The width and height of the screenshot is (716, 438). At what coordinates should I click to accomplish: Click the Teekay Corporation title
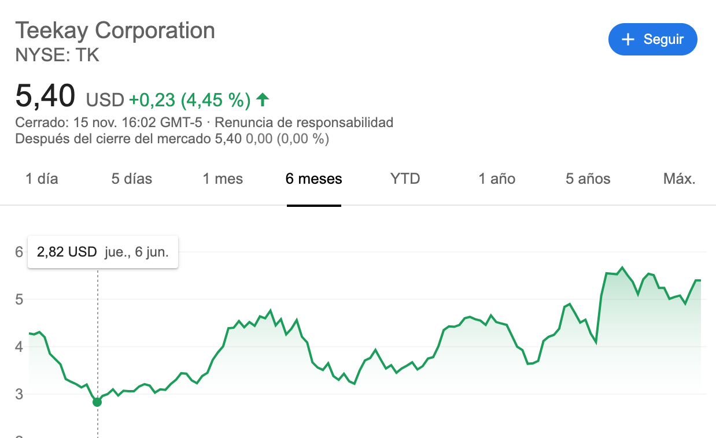[x=115, y=30]
